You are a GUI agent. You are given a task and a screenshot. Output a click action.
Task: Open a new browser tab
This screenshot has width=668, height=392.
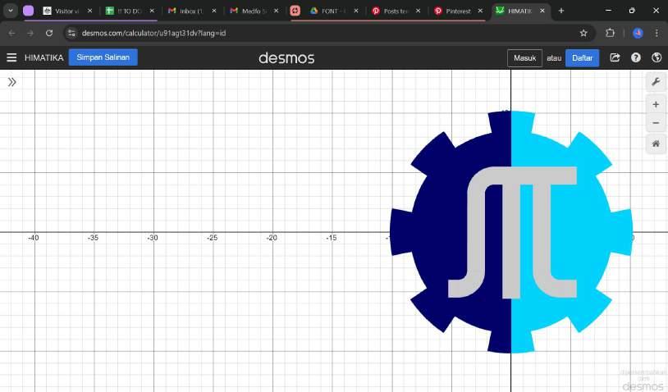click(561, 11)
